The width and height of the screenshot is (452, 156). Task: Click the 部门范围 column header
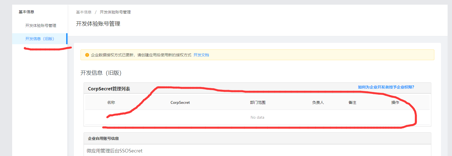tap(258, 102)
